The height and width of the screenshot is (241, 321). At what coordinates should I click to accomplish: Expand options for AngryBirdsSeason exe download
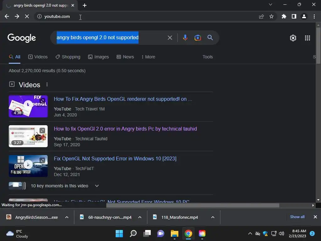67,217
